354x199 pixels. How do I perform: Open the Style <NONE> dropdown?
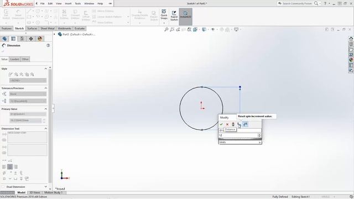[28, 80]
